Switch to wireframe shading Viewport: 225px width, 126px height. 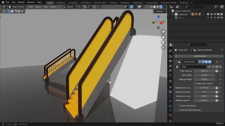pyautogui.click(x=151, y=7)
